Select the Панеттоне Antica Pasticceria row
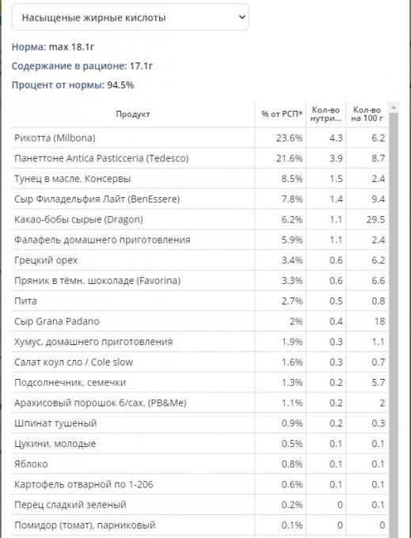 click(200, 158)
